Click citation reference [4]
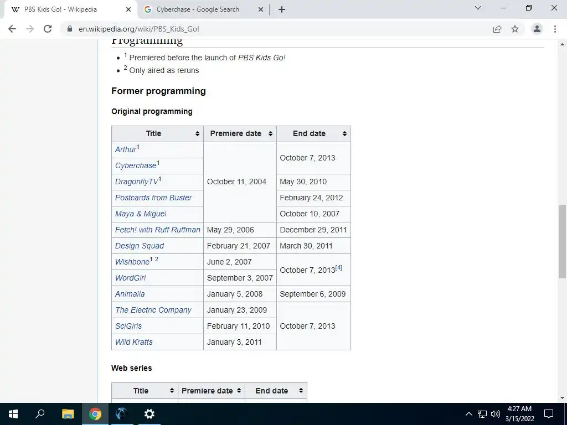 (338, 268)
